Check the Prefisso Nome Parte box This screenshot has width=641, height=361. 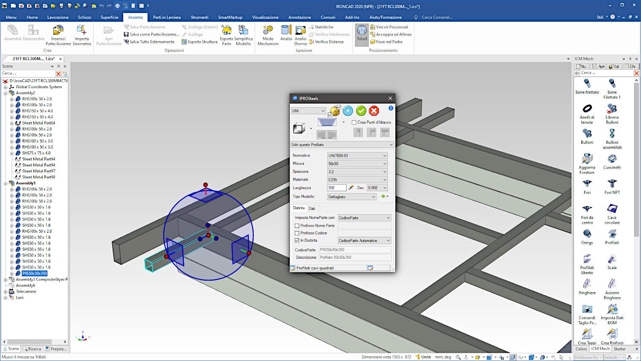click(x=297, y=226)
